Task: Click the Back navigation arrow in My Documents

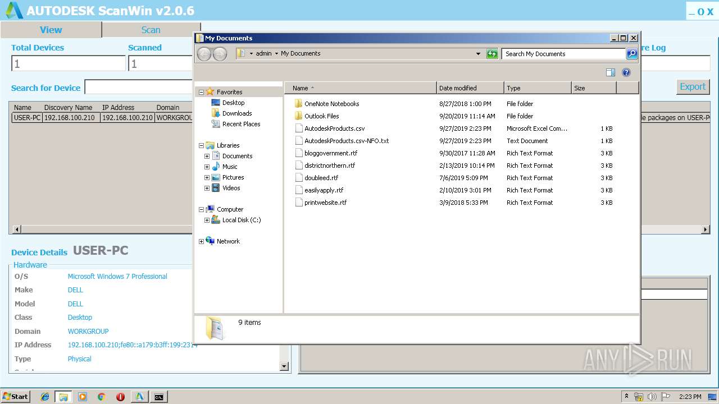Action: 204,54
